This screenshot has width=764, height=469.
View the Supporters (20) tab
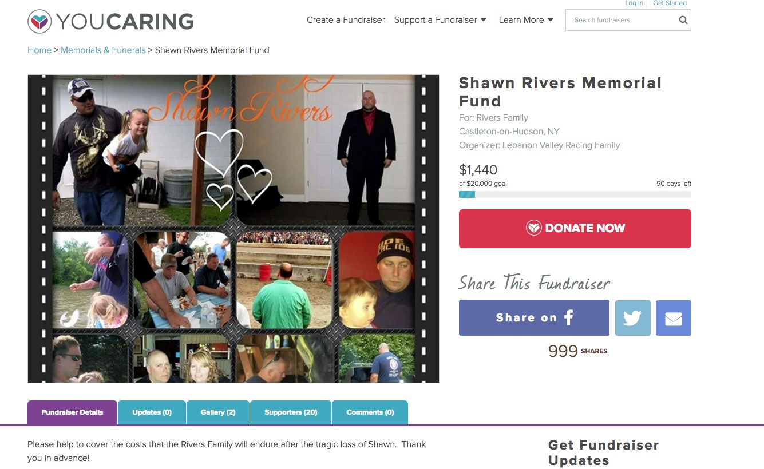[x=291, y=412]
